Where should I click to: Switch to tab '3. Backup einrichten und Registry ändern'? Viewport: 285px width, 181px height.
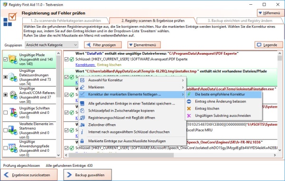pyautogui.click(x=240, y=21)
